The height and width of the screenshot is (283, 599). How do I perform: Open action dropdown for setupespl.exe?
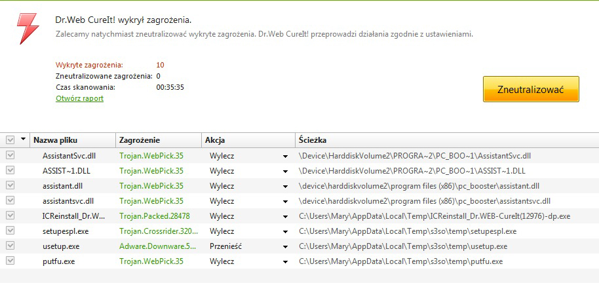(x=285, y=232)
